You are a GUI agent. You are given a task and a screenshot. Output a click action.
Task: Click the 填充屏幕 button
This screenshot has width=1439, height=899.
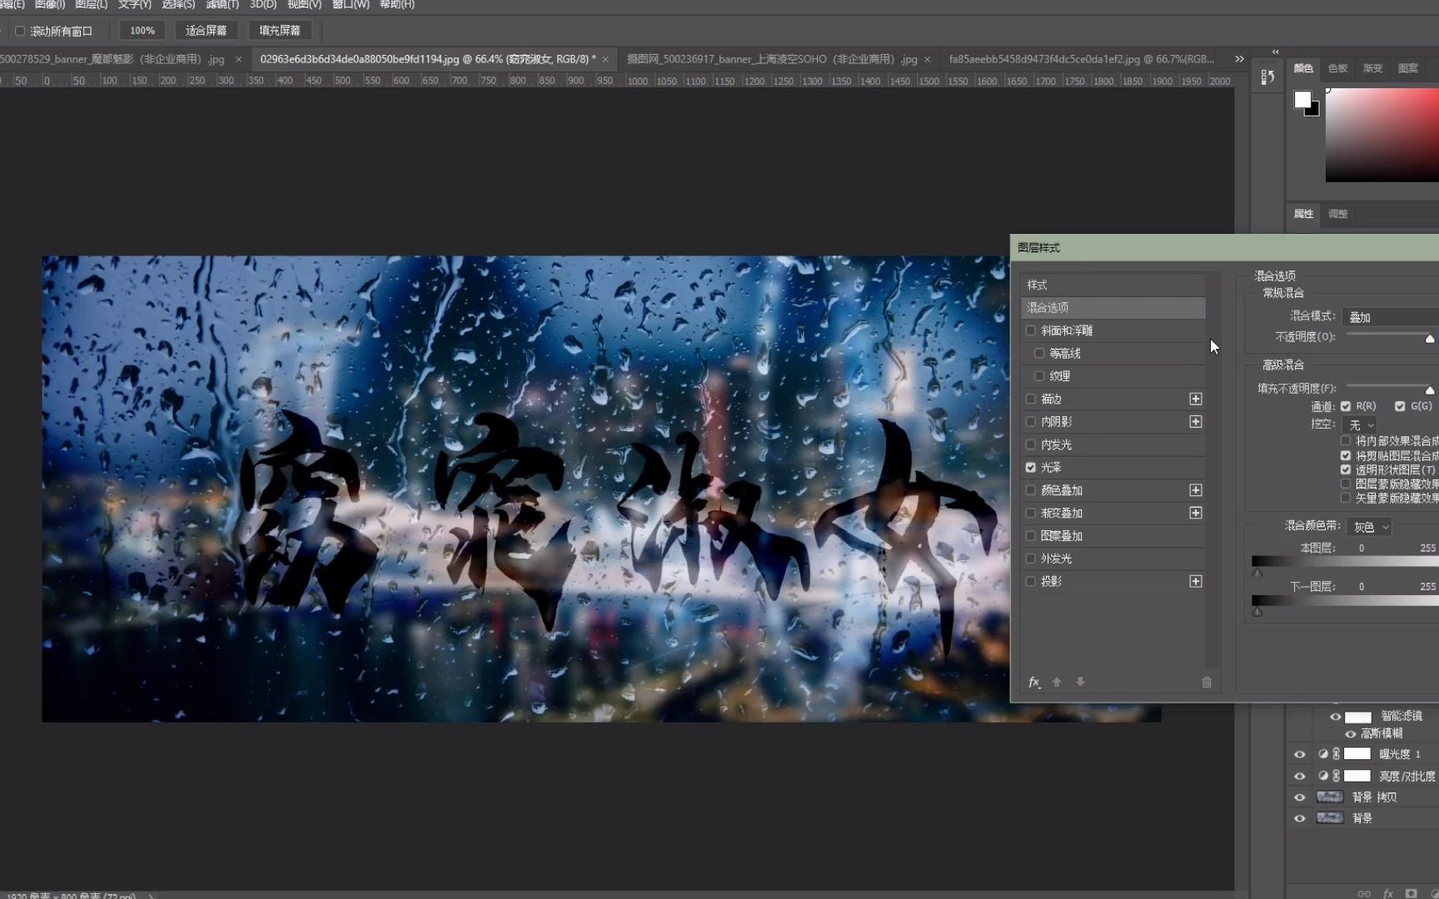pyautogui.click(x=280, y=31)
